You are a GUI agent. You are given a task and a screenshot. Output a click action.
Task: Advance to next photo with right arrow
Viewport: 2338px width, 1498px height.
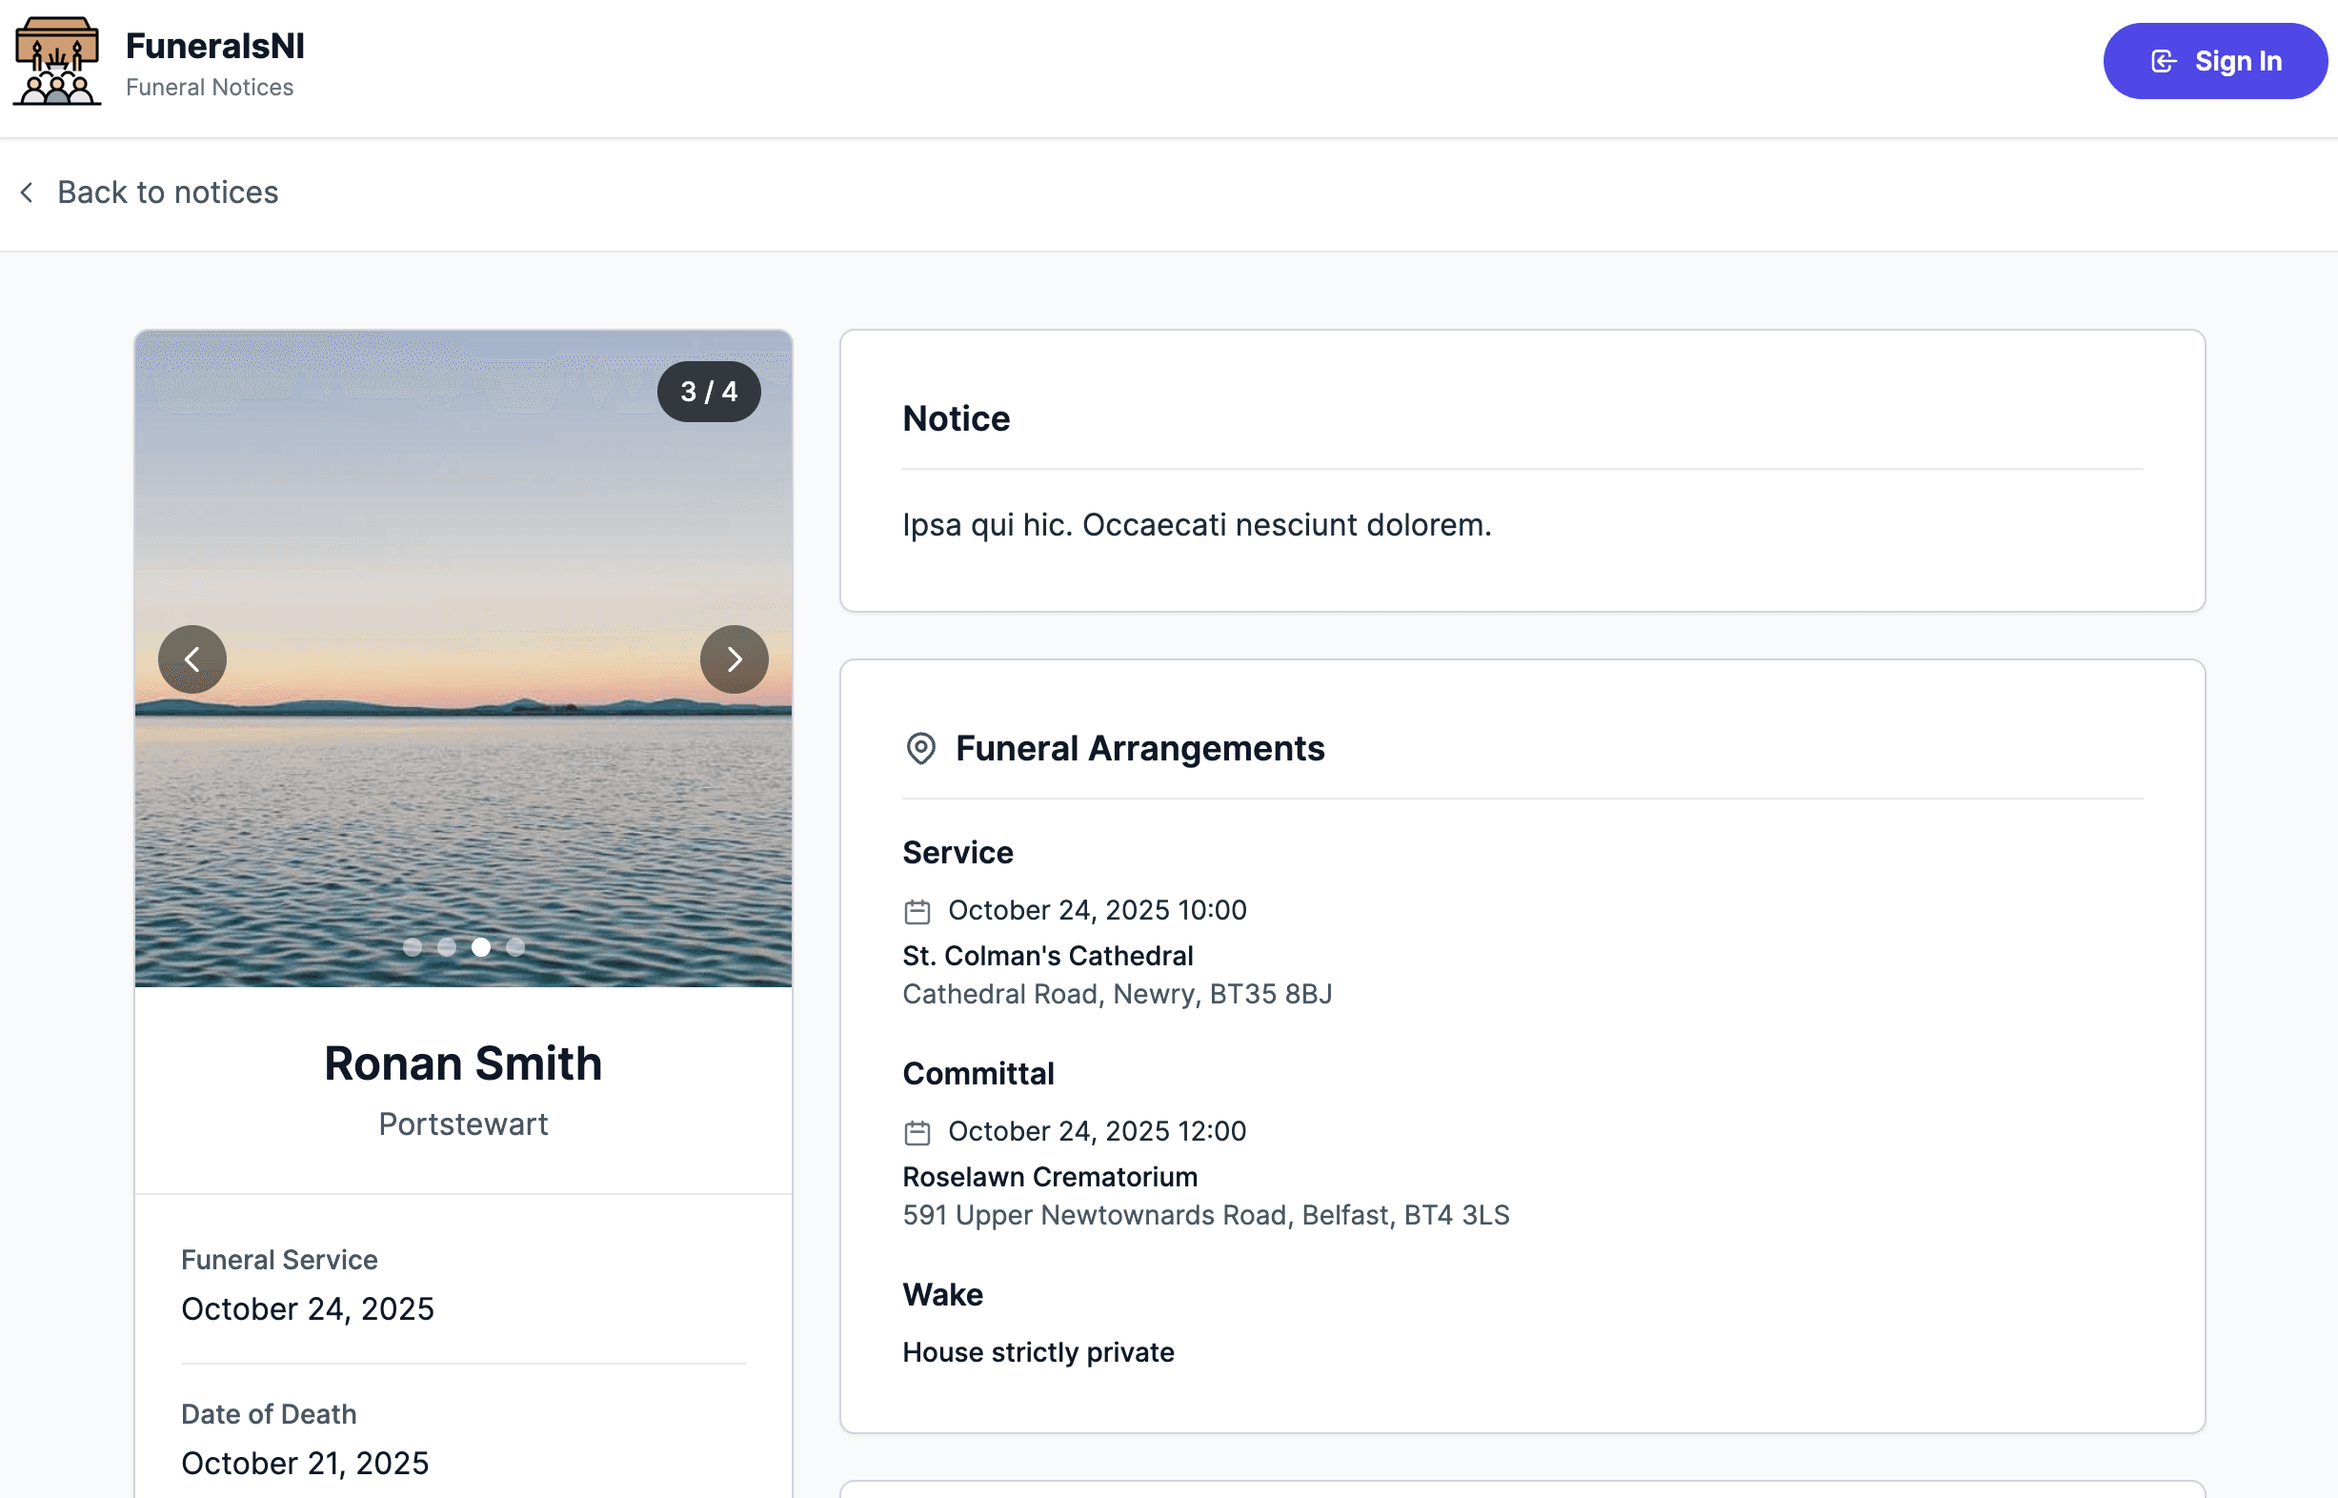[734, 659]
